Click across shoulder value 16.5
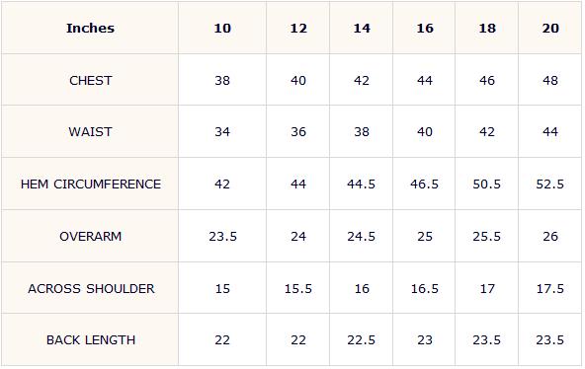Image resolution: width=585 pixels, height=369 pixels. (424, 288)
